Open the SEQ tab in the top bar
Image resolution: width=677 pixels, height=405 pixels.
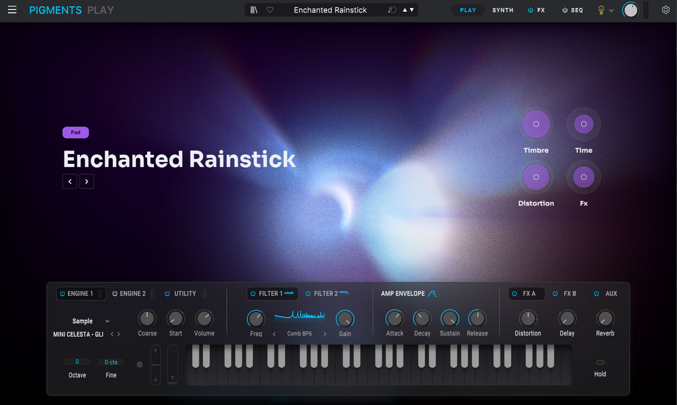577,10
